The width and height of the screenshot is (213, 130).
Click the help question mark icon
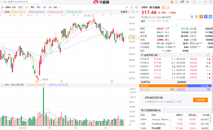[142, 55]
